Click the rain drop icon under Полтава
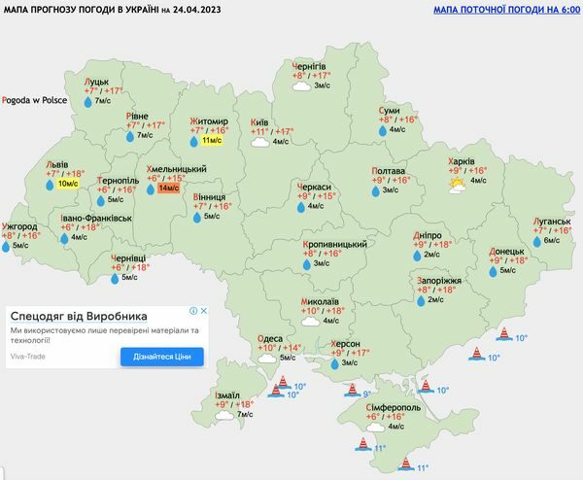This screenshot has height=480, width=583. (375, 191)
